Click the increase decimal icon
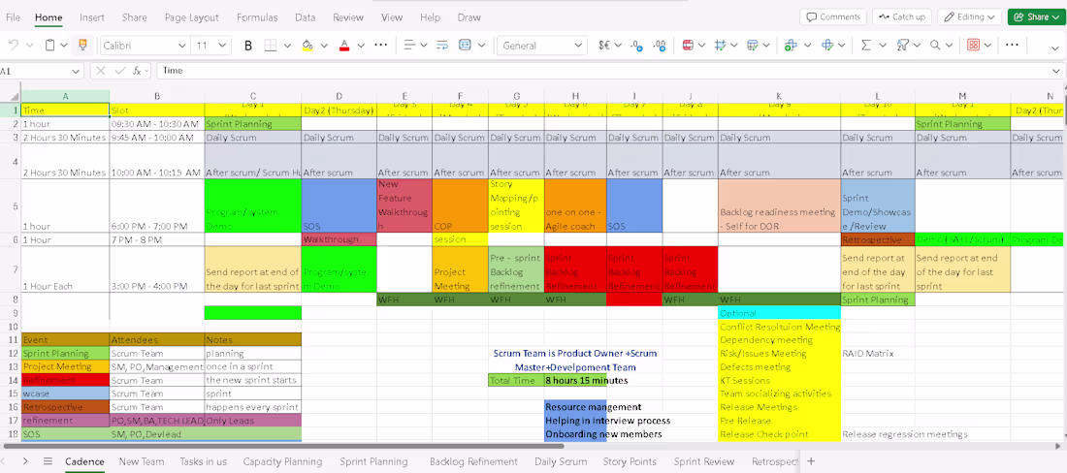This screenshot has height=473, width=1067. pyautogui.click(x=660, y=46)
